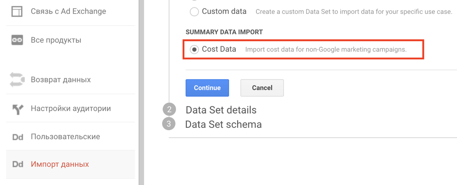
Task: Click the Dd icon beside Пользовательские
Action: coord(18,137)
